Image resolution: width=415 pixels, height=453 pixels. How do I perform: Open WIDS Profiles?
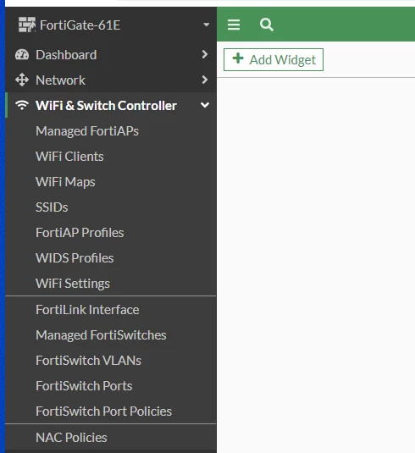point(75,258)
